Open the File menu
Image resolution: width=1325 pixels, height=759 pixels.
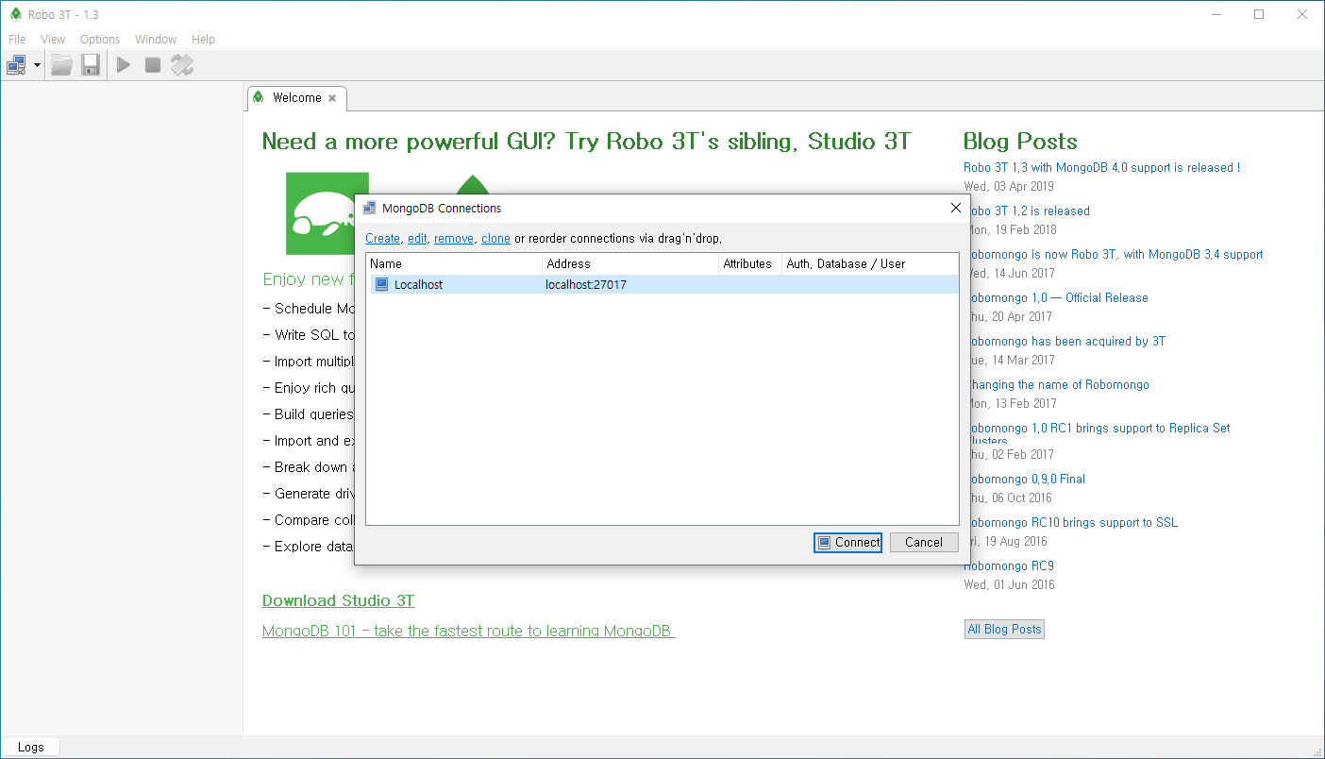(17, 40)
